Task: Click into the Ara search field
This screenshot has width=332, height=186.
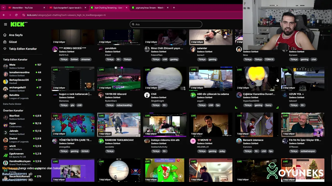Action: [166, 24]
